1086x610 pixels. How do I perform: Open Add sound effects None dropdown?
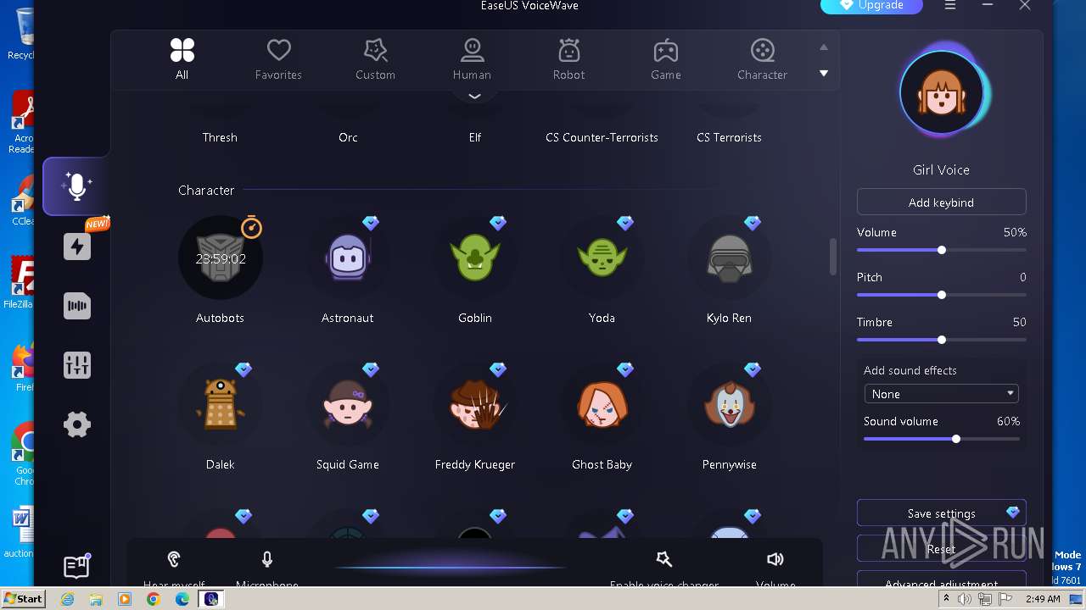(941, 394)
